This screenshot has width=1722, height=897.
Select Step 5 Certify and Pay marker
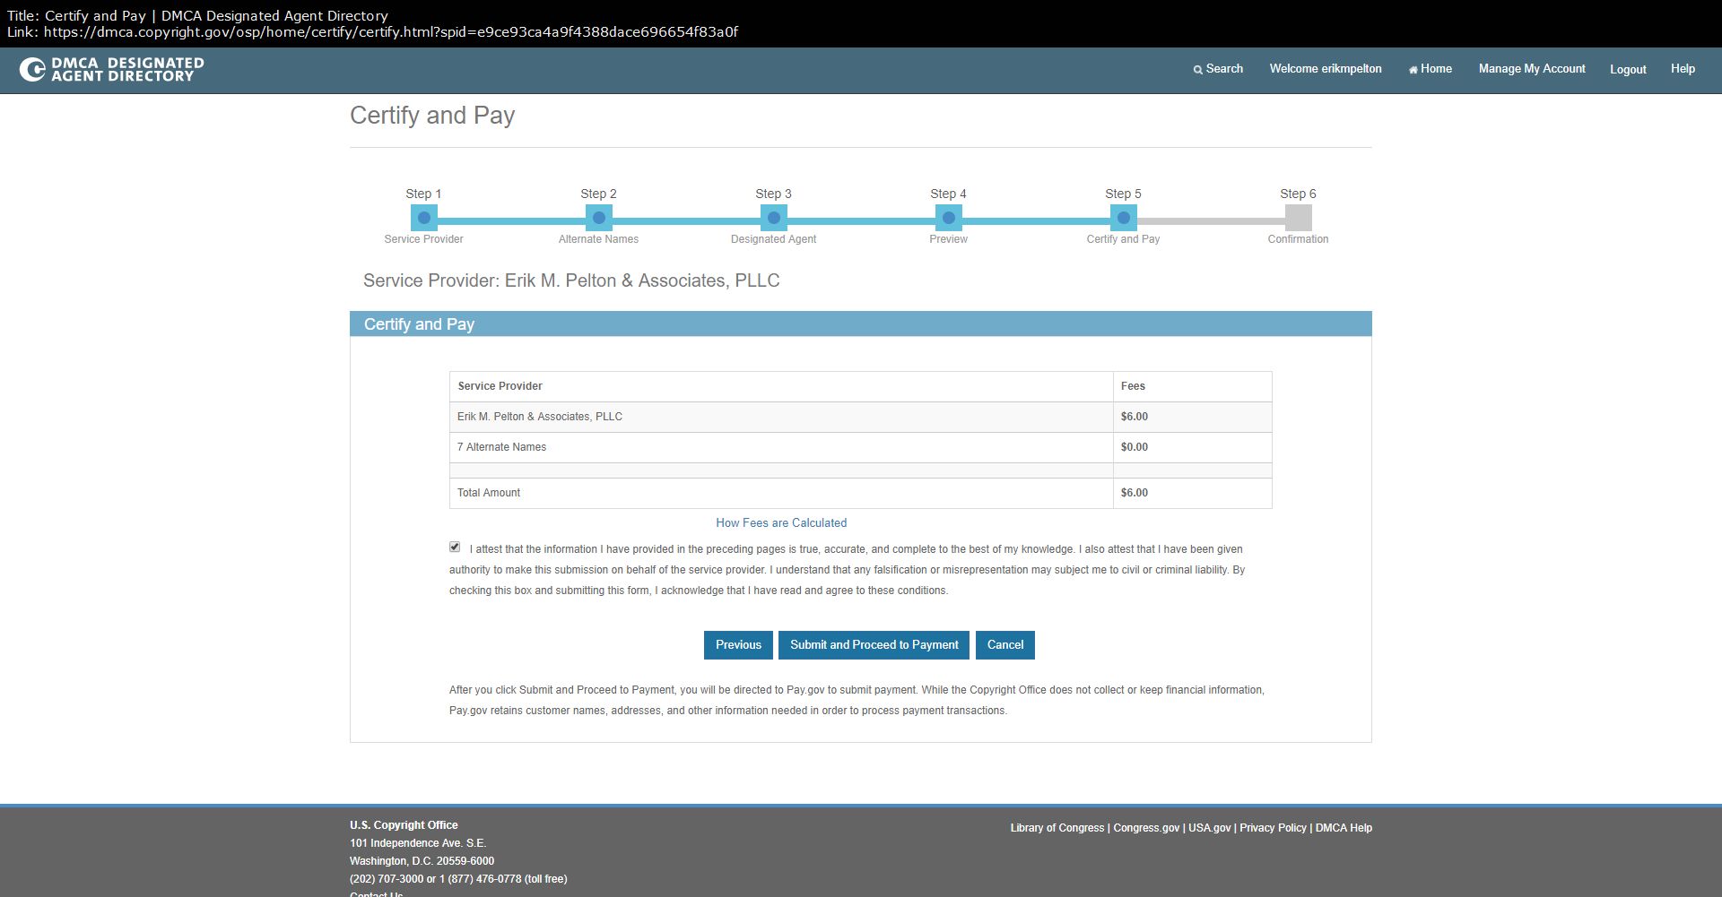click(1124, 218)
